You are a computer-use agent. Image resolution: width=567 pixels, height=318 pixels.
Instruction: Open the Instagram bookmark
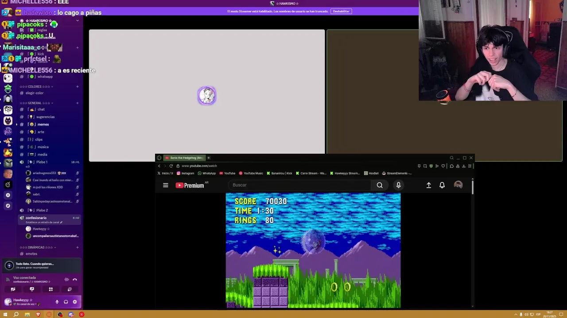[186, 173]
